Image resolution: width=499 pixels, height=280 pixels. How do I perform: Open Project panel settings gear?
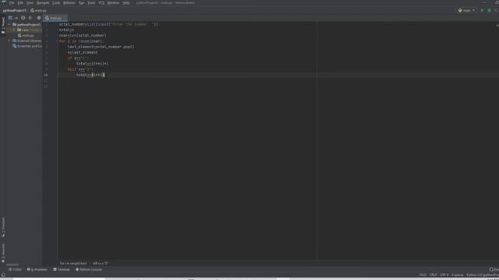(39, 18)
